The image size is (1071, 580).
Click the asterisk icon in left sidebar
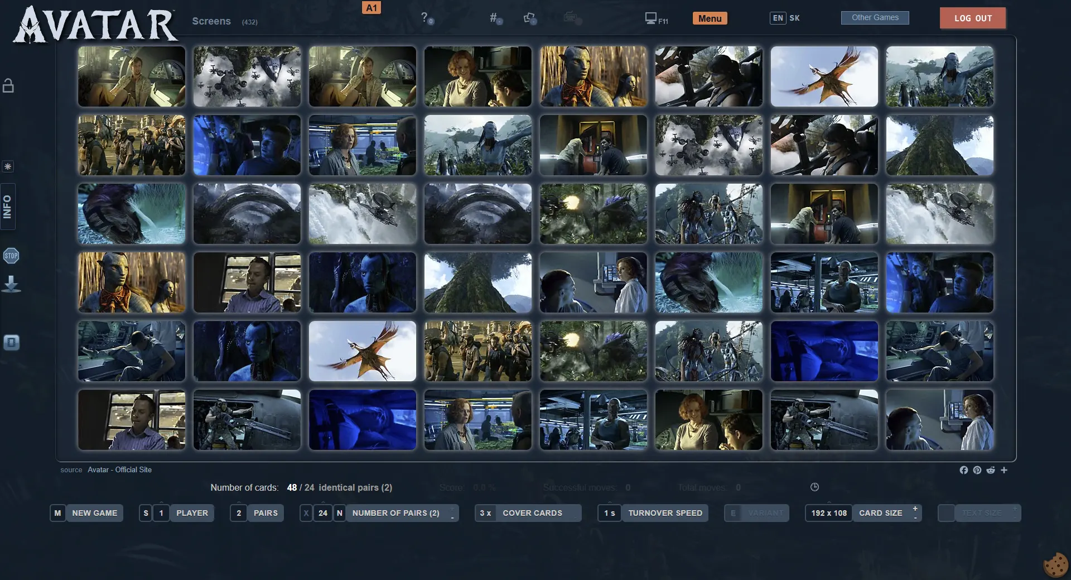8,167
